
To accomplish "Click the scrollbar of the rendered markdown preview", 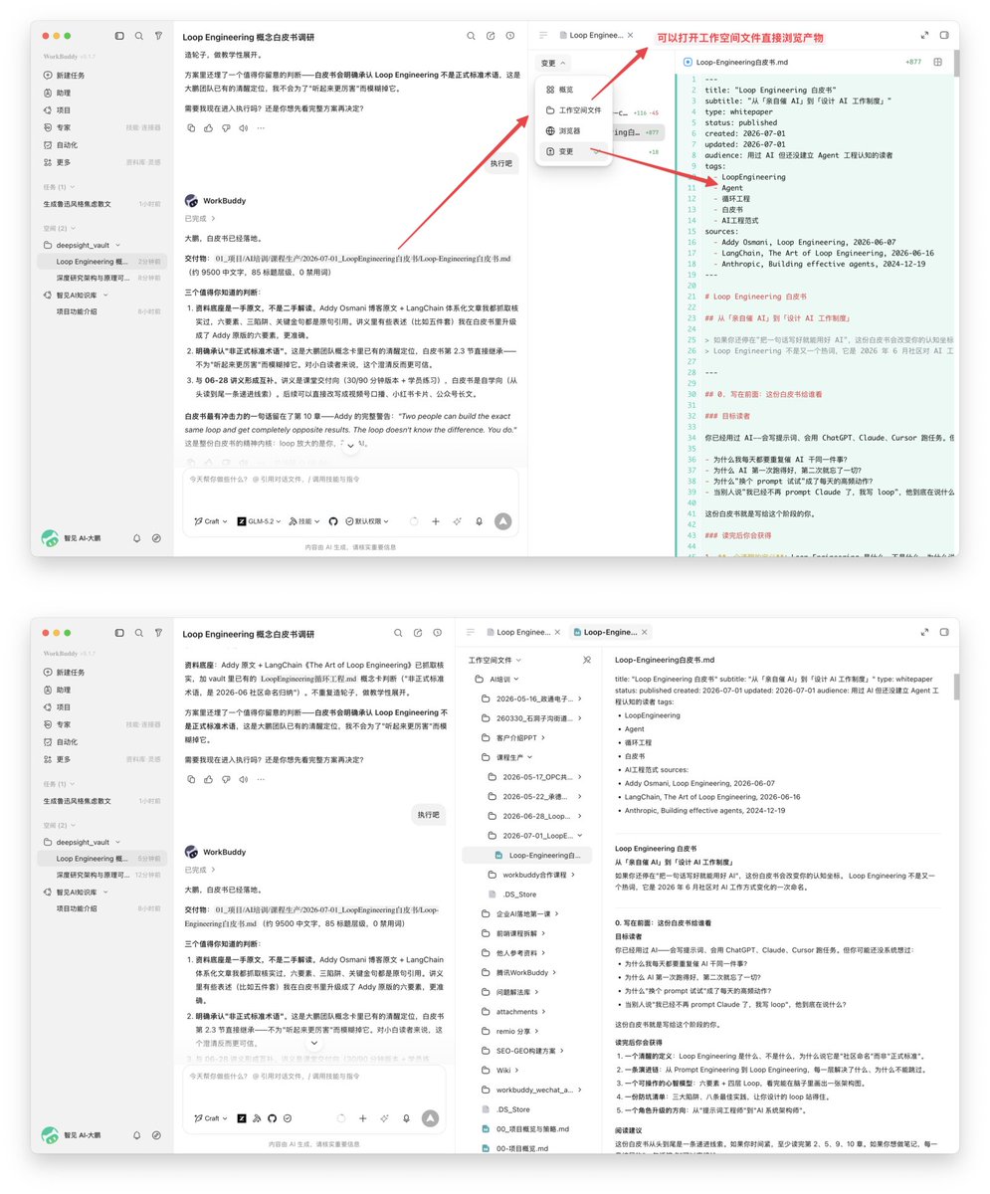I will point(956,686).
